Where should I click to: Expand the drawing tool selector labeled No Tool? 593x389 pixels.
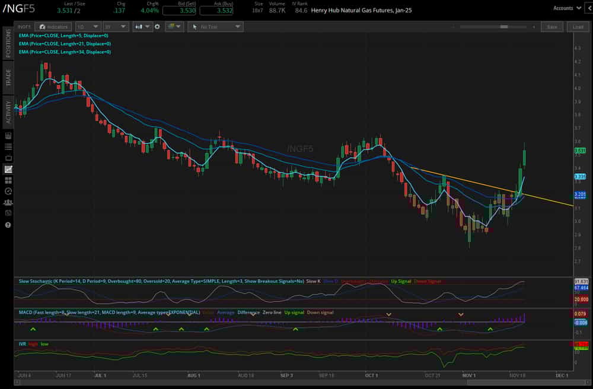215,27
